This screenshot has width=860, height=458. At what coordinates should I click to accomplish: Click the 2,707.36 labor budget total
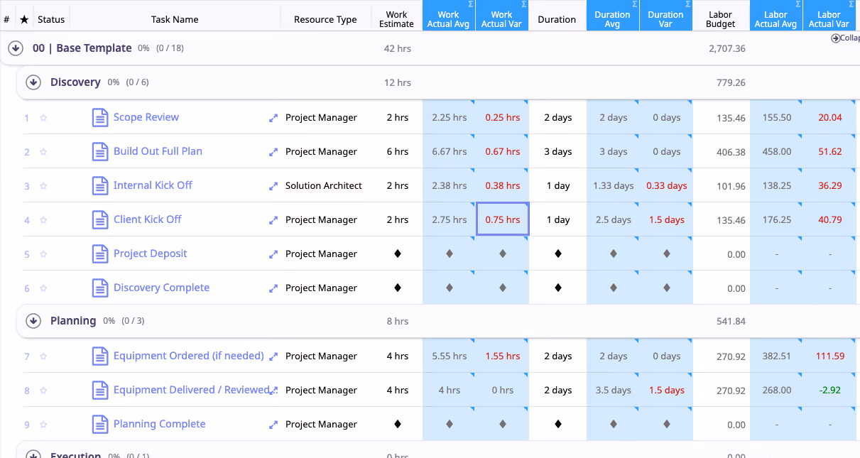[727, 49]
